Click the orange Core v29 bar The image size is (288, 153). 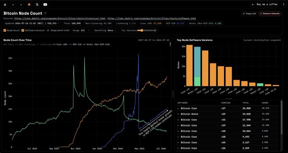tap(213, 74)
